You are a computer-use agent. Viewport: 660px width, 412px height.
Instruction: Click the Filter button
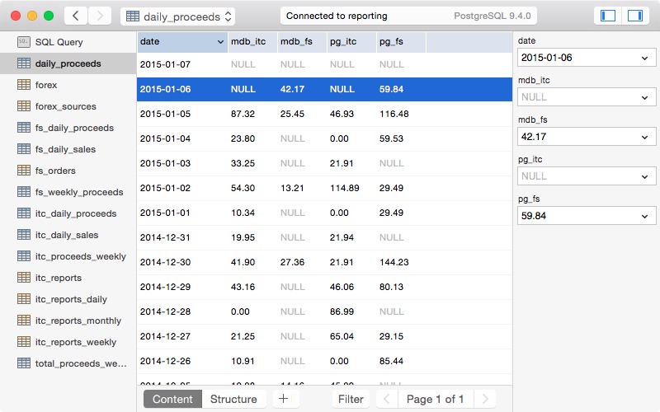point(351,399)
